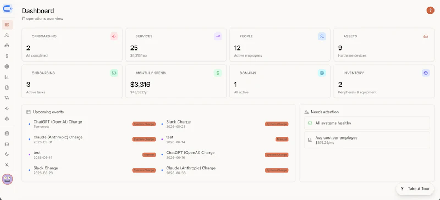The height and width of the screenshot is (200, 440).
Task: Click the Dashboard page title
Action: coord(38,11)
